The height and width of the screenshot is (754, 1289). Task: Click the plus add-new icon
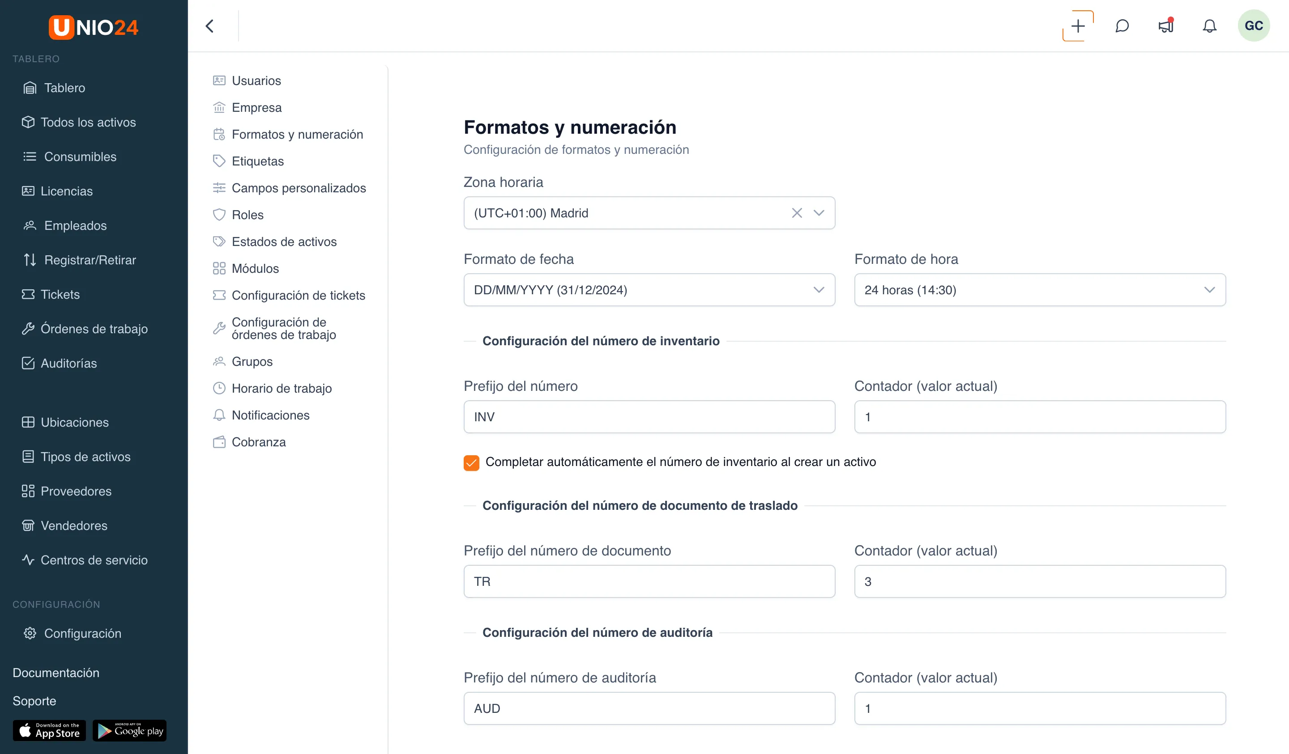pos(1078,26)
